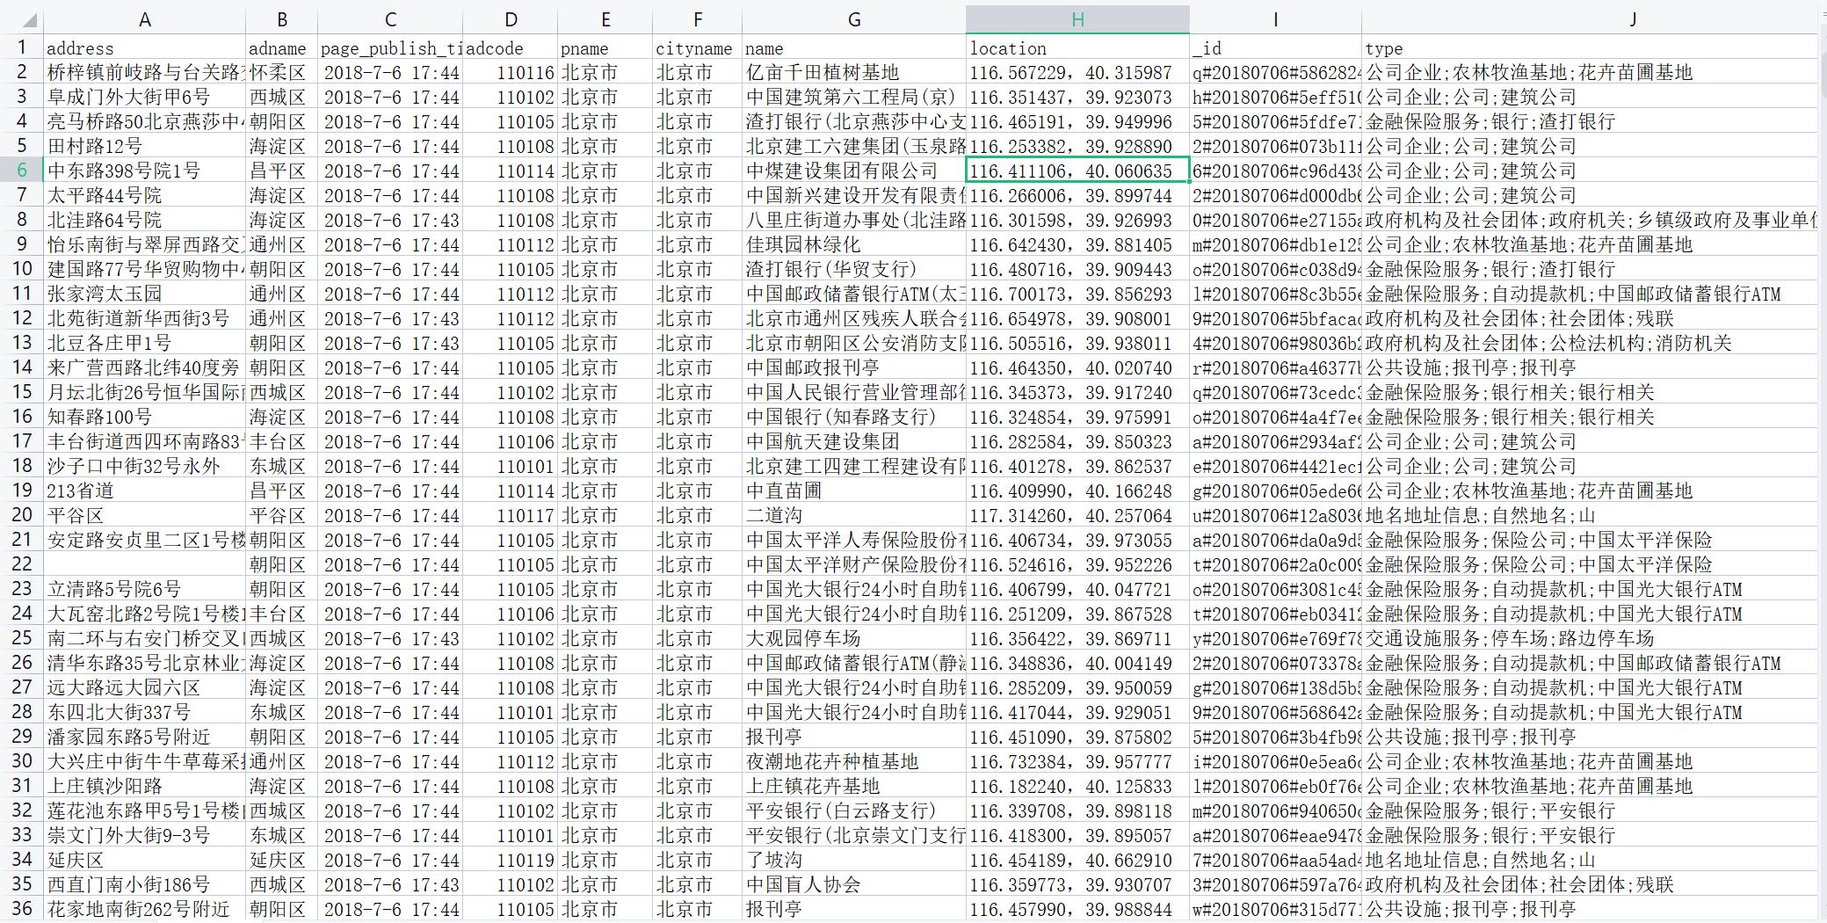Select column J header
The image size is (1827, 923).
click(x=1633, y=19)
